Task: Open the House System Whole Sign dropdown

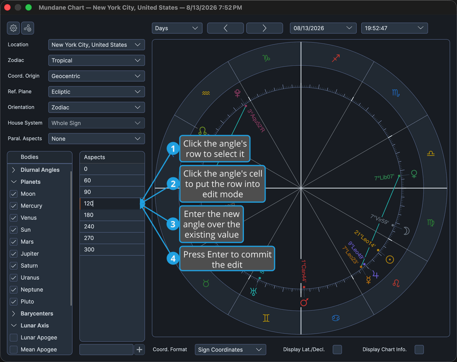Action: pos(97,123)
